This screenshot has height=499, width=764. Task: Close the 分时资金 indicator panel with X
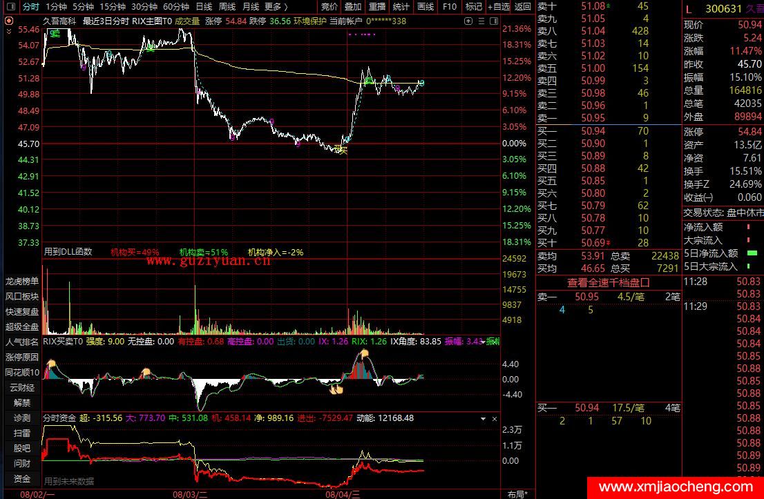493,418
